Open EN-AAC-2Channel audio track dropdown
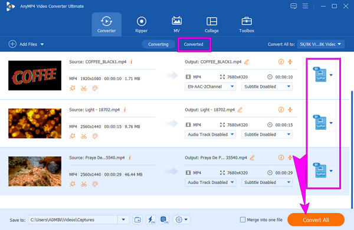 coord(211,87)
